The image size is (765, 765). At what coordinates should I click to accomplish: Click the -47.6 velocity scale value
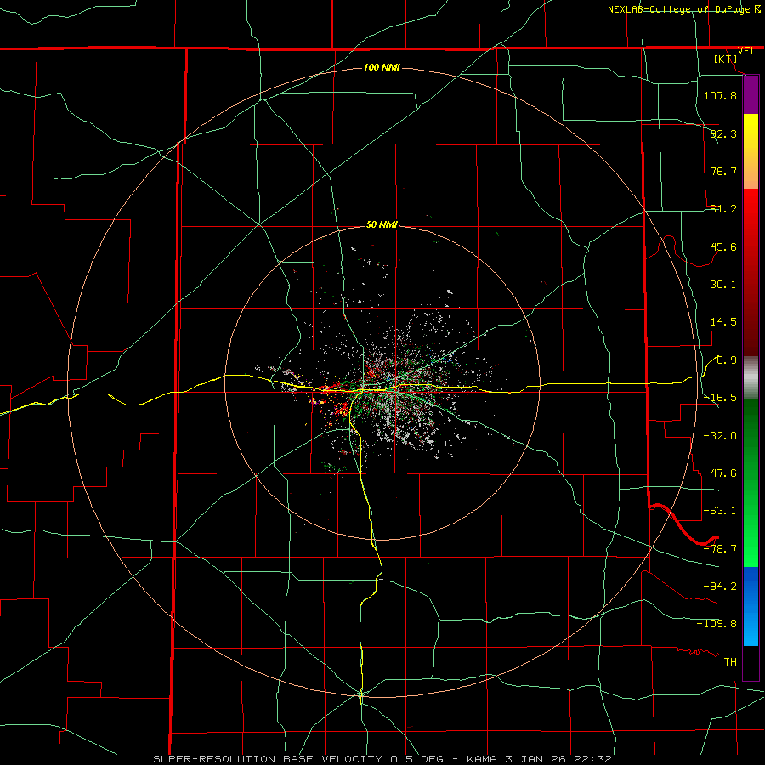point(720,473)
